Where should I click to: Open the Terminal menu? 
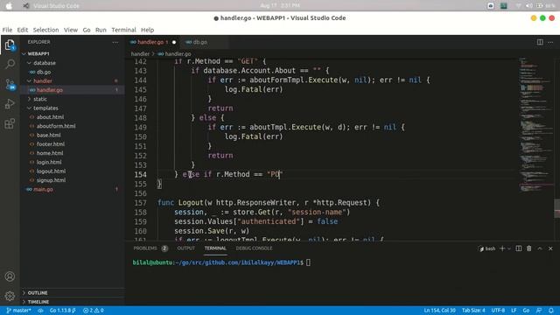(x=123, y=30)
